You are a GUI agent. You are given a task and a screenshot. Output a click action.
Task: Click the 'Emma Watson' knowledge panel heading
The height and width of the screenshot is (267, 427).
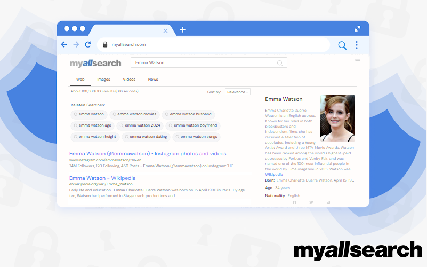pos(284,99)
